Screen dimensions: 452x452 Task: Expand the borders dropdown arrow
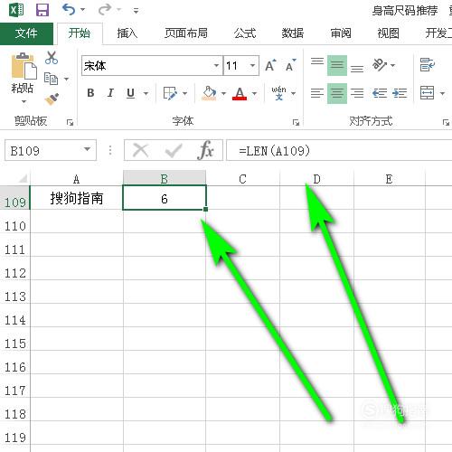click(185, 93)
